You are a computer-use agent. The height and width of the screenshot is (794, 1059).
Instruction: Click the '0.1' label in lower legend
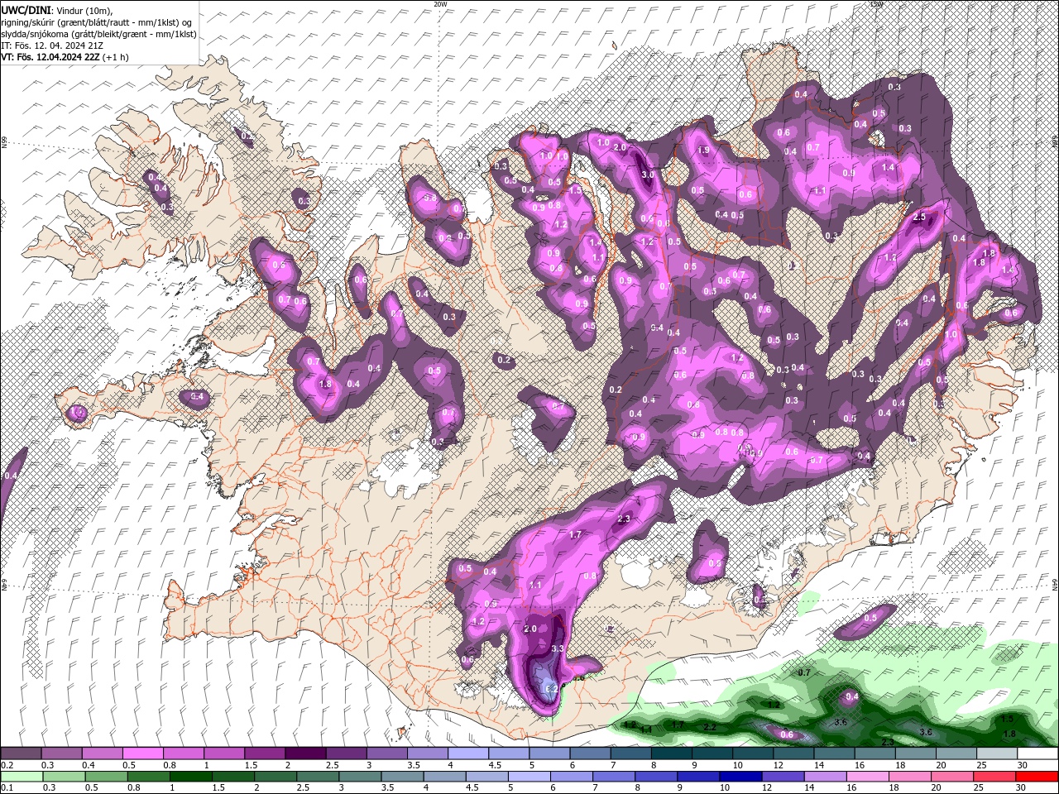7,788
